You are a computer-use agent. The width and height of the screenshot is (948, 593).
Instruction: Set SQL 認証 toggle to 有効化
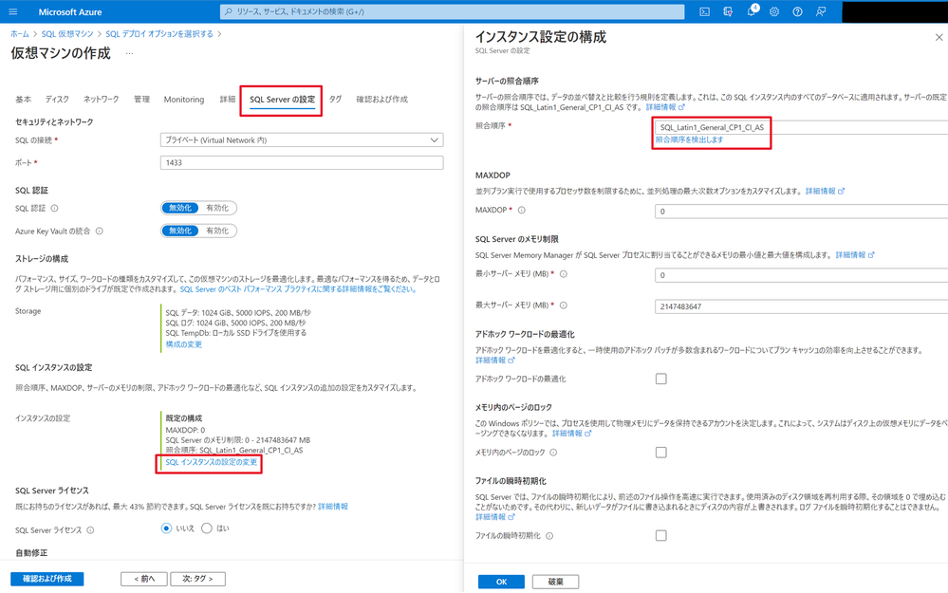(x=217, y=208)
